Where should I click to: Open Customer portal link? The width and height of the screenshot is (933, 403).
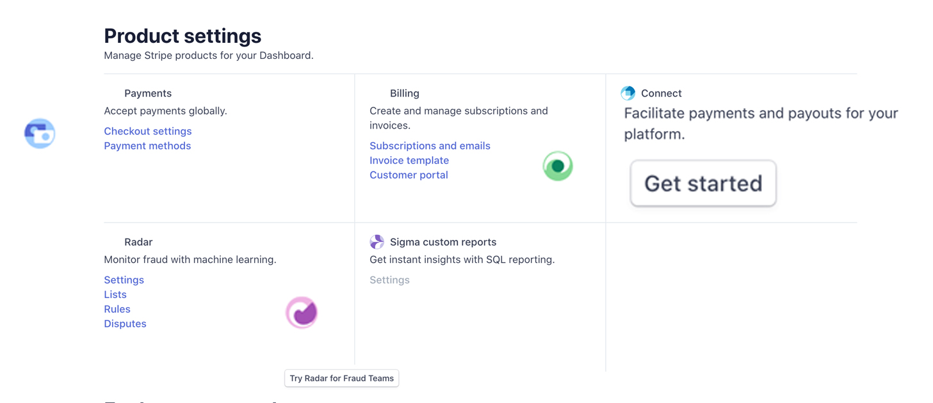[x=409, y=175]
